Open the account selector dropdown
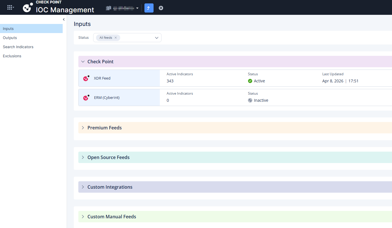Screen dimensions: 392x228 pyautogui.click(x=122, y=8)
